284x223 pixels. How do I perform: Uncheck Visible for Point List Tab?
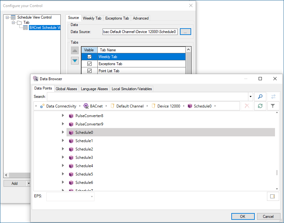tap(90, 71)
